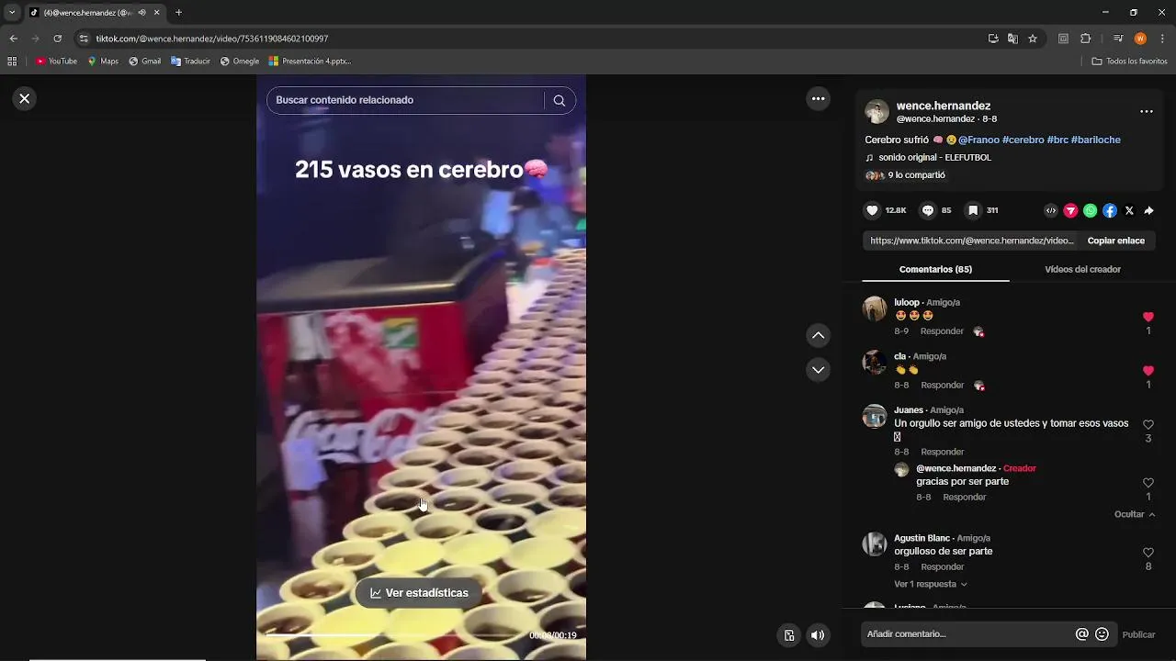
Task: Share via the red send-to-friends icon
Action: (x=1070, y=210)
